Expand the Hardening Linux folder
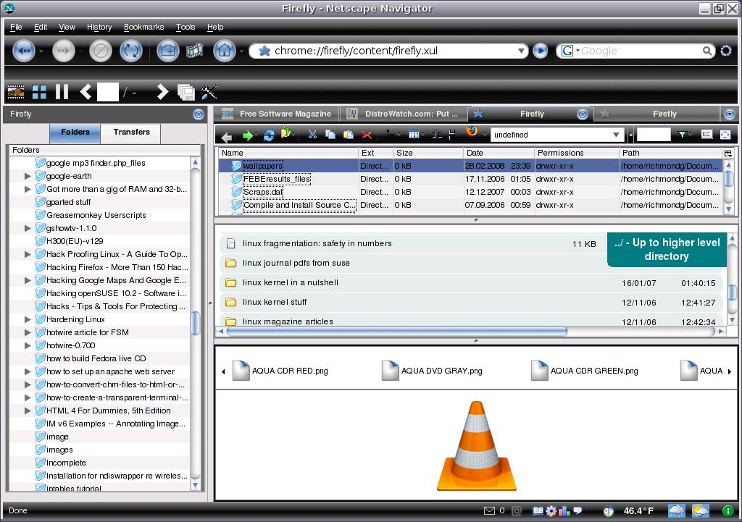The image size is (742, 522). point(28,319)
